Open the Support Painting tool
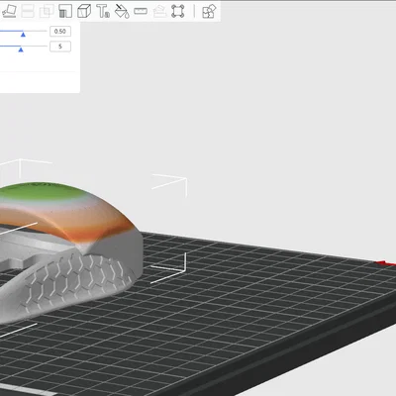This screenshot has height=396, width=396. pos(65,11)
